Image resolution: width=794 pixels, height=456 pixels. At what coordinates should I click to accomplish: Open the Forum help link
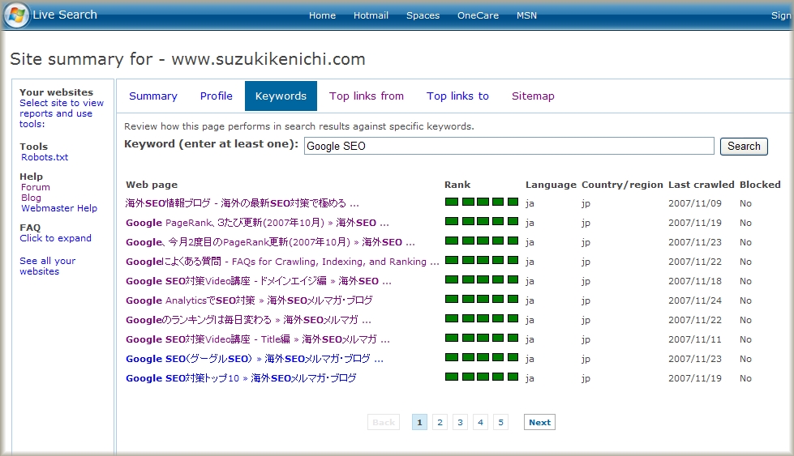(x=36, y=187)
